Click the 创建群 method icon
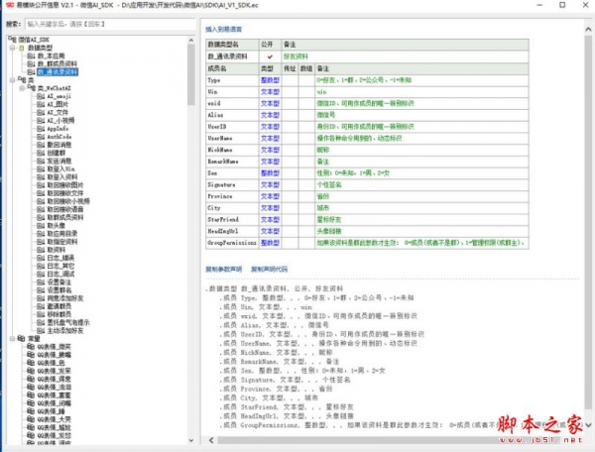 [x=40, y=152]
